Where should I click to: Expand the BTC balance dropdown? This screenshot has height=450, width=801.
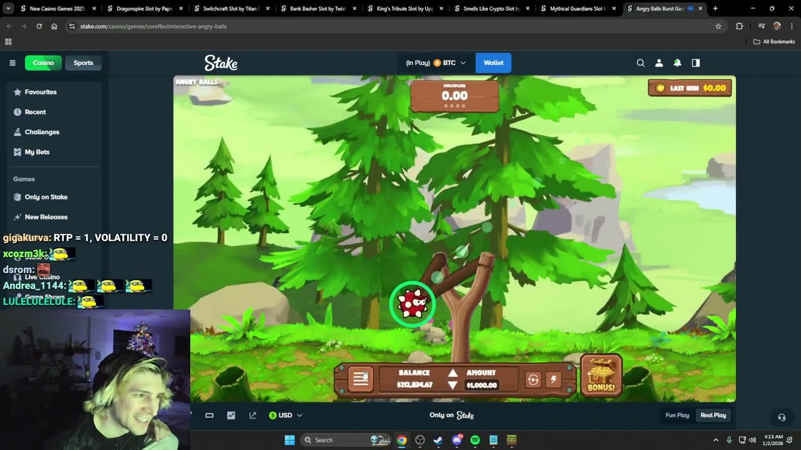coord(436,62)
